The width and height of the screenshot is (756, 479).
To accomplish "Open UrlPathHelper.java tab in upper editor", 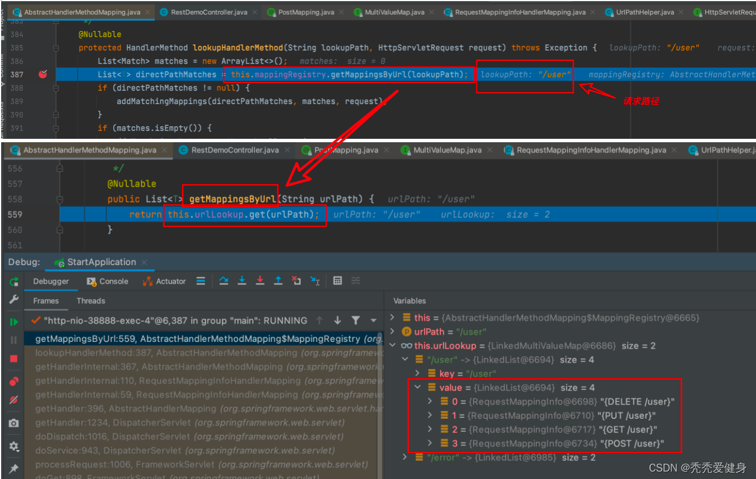I will click(644, 12).
